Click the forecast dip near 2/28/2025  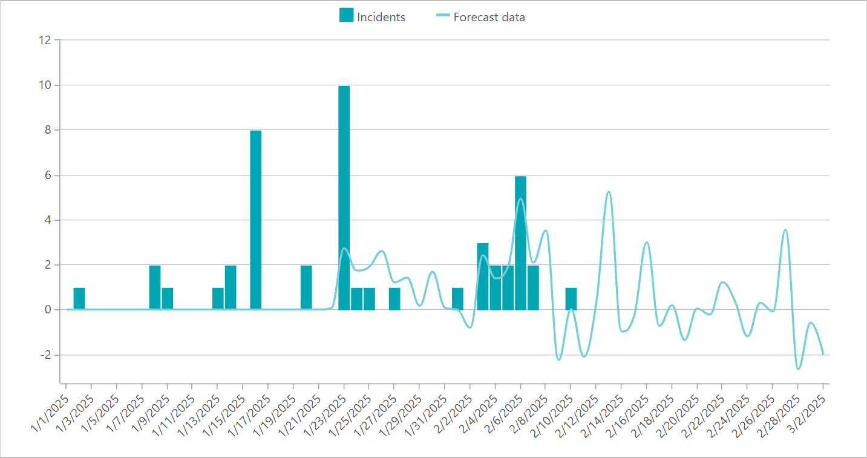coord(798,368)
